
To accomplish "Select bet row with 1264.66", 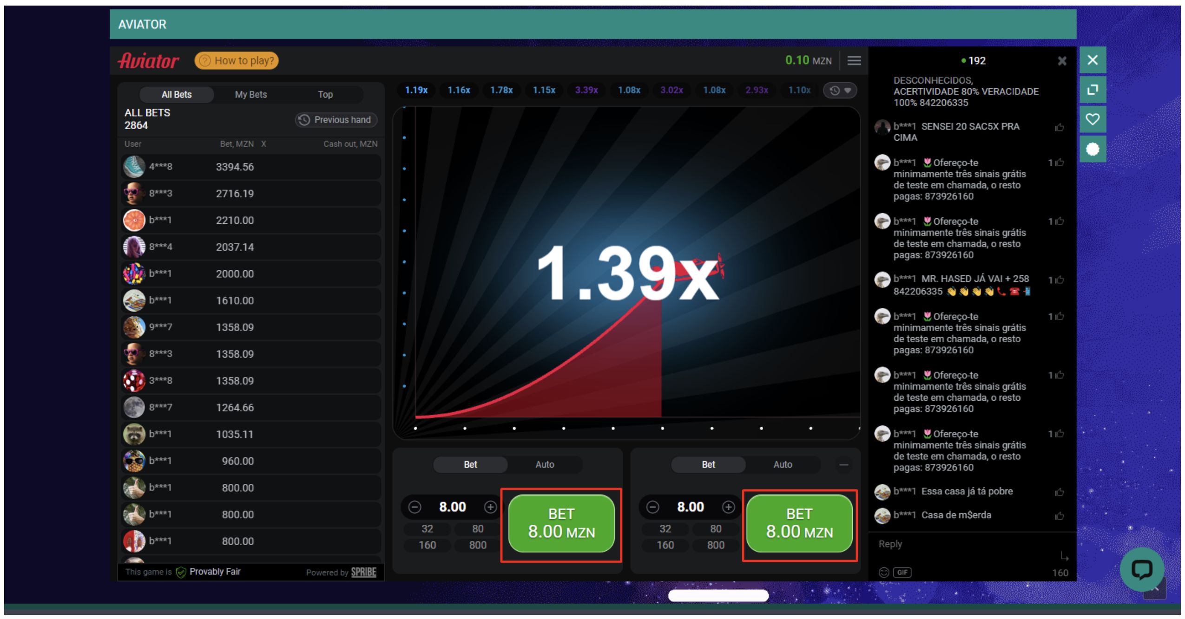I will 251,408.
